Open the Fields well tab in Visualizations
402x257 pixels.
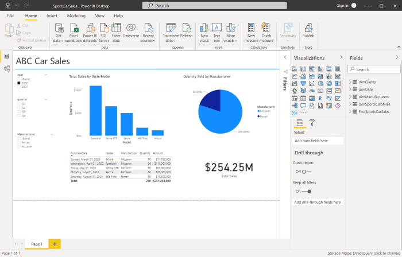(x=300, y=123)
